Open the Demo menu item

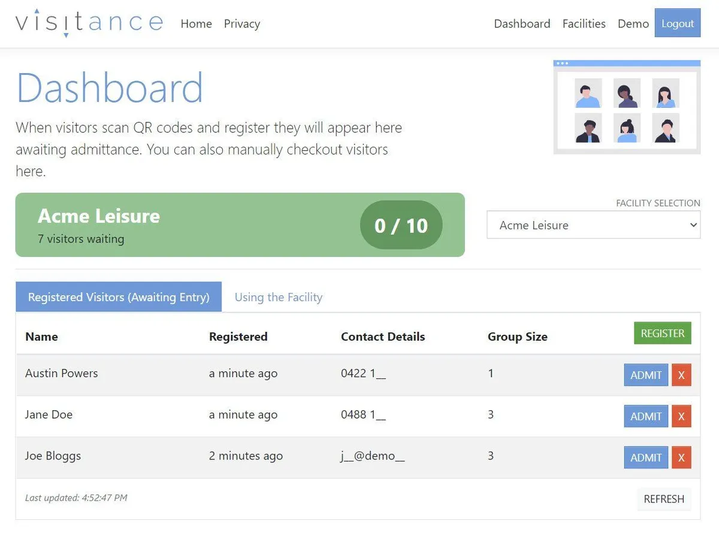click(x=633, y=24)
